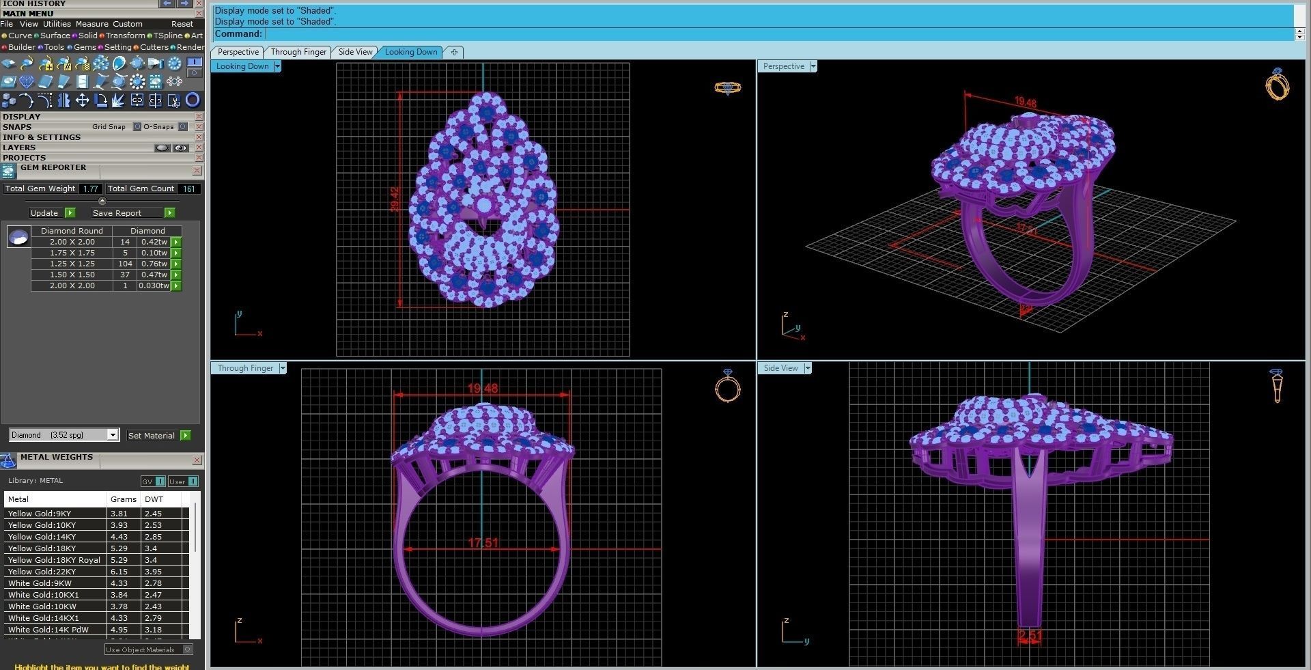The height and width of the screenshot is (670, 1311).
Task: Click the Command input field
Action: coord(778,34)
